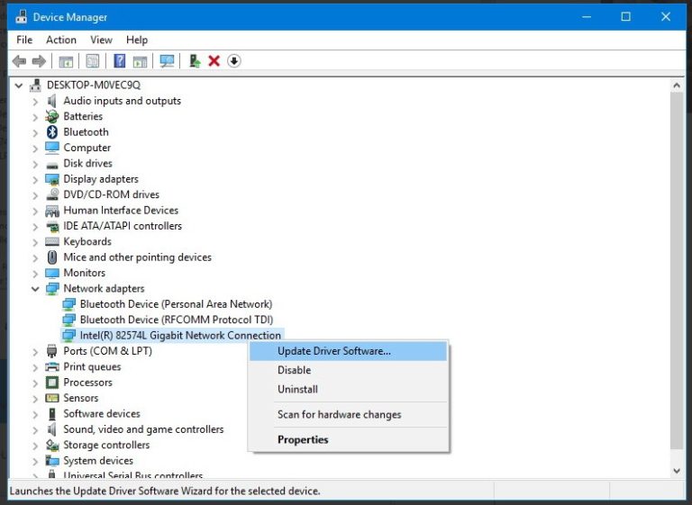Expand the Monitors category
Screen dimensions: 692x505
pyautogui.click(x=35, y=274)
